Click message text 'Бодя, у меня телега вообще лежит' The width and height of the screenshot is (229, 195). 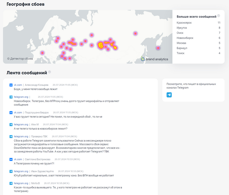[36, 89]
